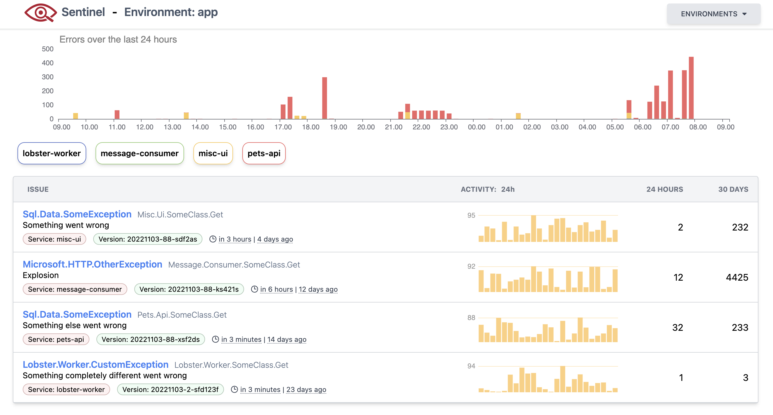Click the Sentinel eye logo icon
This screenshot has width=773, height=415.
pos(40,13)
